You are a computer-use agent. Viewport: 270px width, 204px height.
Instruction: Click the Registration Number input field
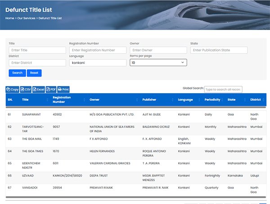tap(98, 50)
